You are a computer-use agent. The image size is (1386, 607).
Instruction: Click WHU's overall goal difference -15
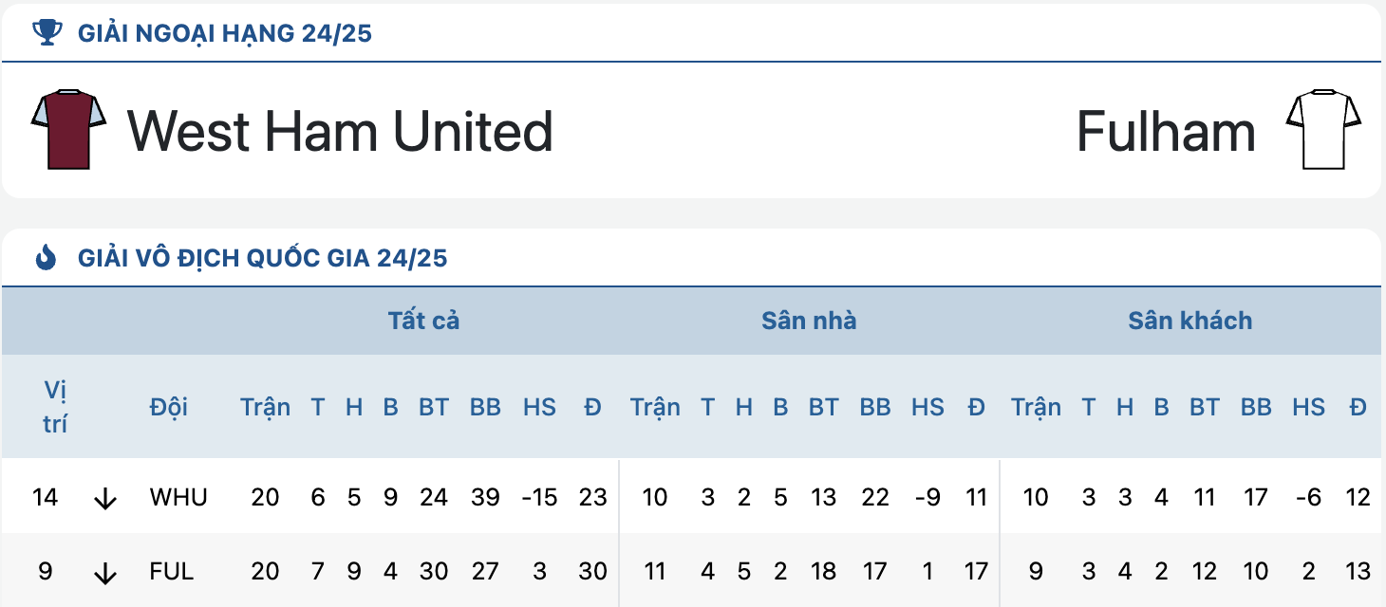coord(539,497)
